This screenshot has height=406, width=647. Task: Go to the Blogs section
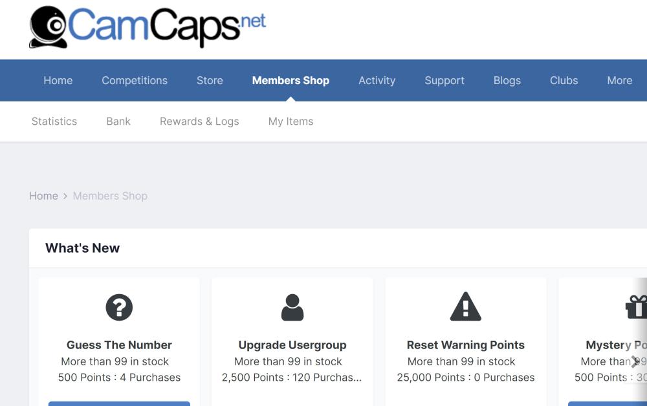[507, 81]
